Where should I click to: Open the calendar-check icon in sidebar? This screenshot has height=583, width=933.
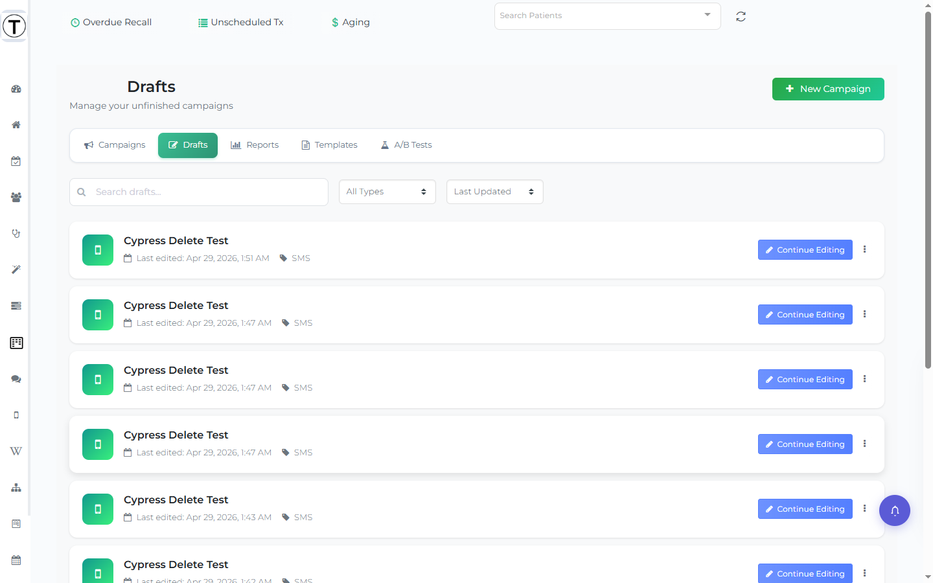[16, 161]
